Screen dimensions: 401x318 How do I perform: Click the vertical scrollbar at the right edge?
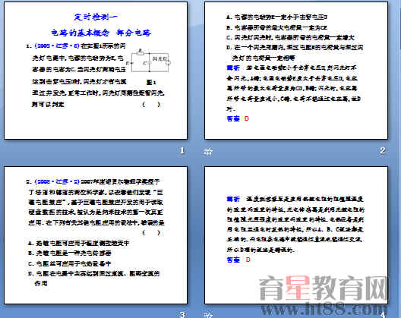(x=399, y=26)
